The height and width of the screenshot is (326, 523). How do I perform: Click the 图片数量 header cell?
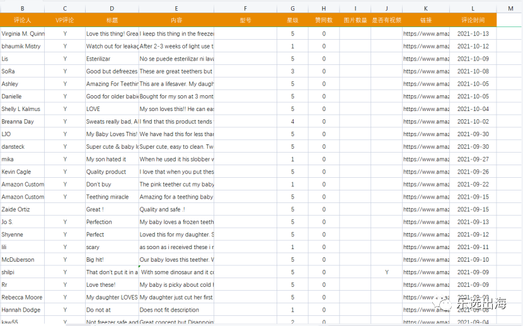click(x=355, y=20)
